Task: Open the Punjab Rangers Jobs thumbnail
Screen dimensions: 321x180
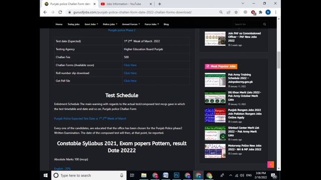Action: (215, 115)
